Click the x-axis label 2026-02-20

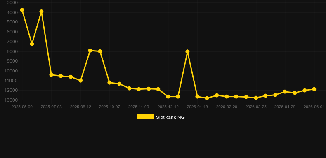(227, 107)
